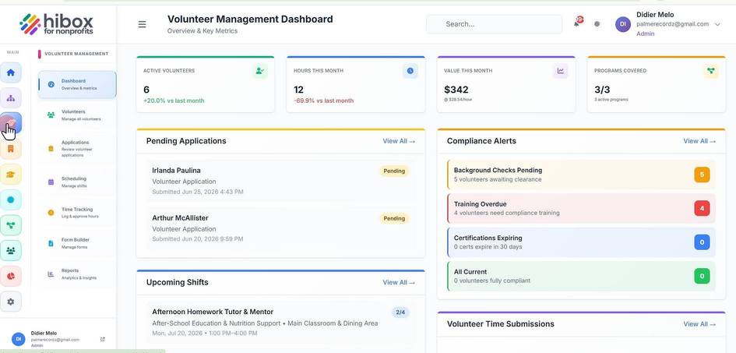The width and height of the screenshot is (736, 353).
Task: Open the Volunteers menu item
Action: [x=77, y=115]
